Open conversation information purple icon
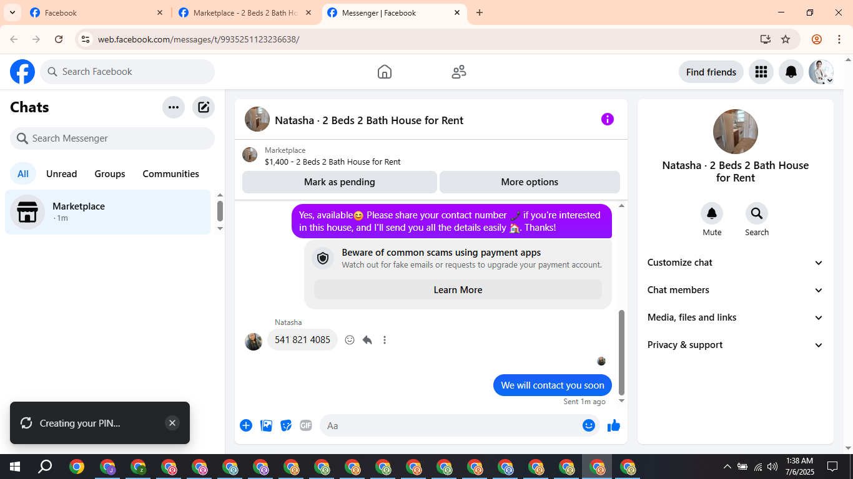The image size is (853, 479). [x=608, y=119]
